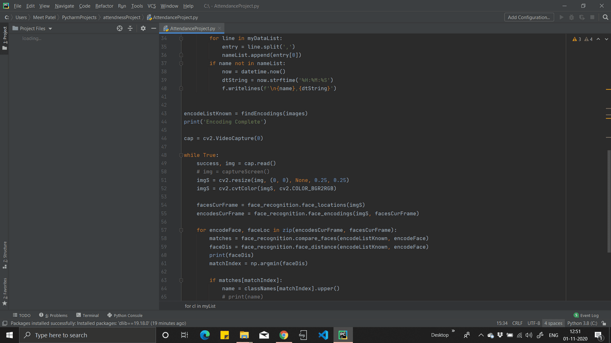
Task: Open File Explorer from taskbar
Action: (x=244, y=335)
